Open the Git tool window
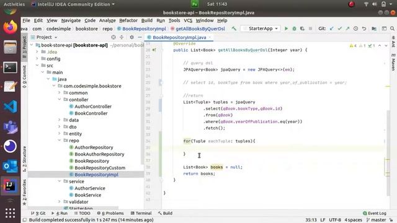Viewport: 397px width, 223px height. tap(38, 213)
